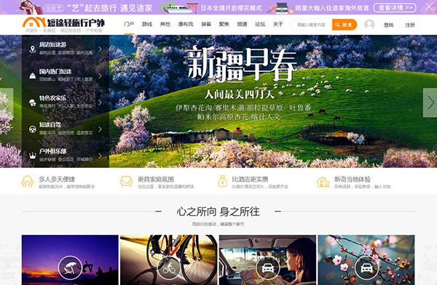Click the location pin icon for 周边短途游

click(33, 49)
